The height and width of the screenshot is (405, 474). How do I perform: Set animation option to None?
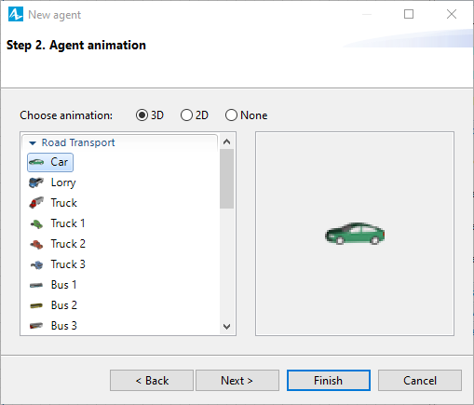click(x=231, y=115)
